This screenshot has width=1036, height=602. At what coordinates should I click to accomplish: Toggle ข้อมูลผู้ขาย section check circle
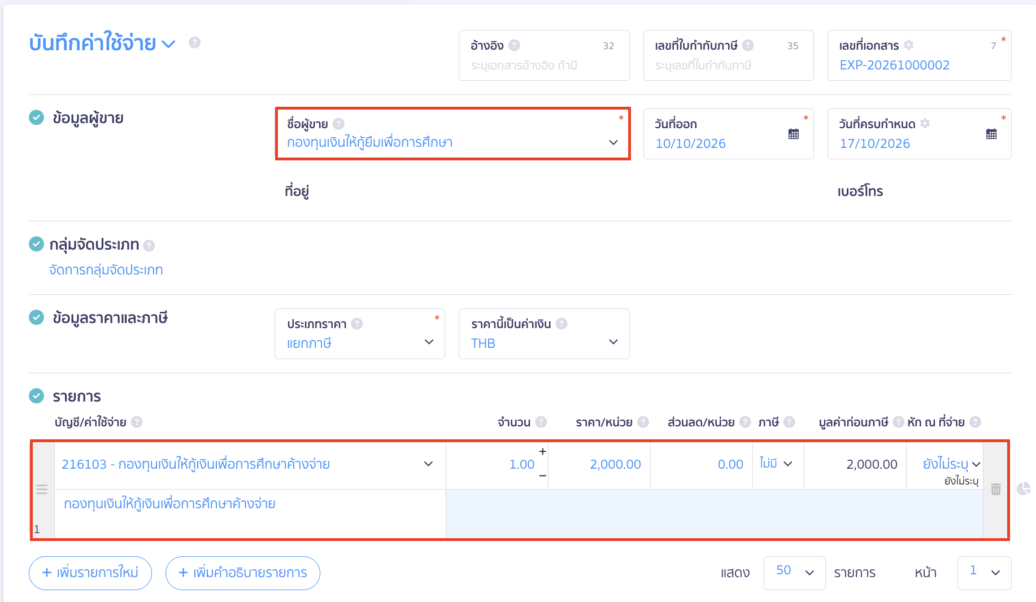click(36, 117)
